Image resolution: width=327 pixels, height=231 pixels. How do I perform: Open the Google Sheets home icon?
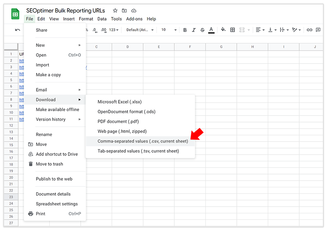(x=15, y=14)
